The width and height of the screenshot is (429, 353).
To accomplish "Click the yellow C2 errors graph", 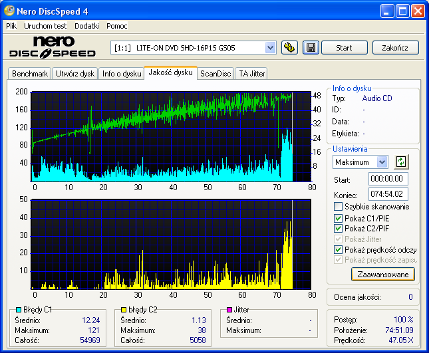I will pyautogui.click(x=171, y=244).
